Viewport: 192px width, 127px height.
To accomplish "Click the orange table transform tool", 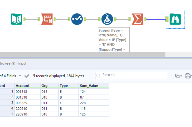I will (47, 19).
